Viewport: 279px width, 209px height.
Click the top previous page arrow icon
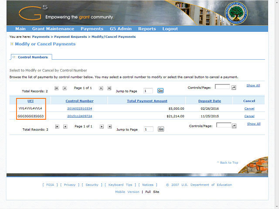tap(65, 88)
